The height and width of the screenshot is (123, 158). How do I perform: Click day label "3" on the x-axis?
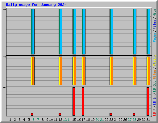[x=19, y=120]
